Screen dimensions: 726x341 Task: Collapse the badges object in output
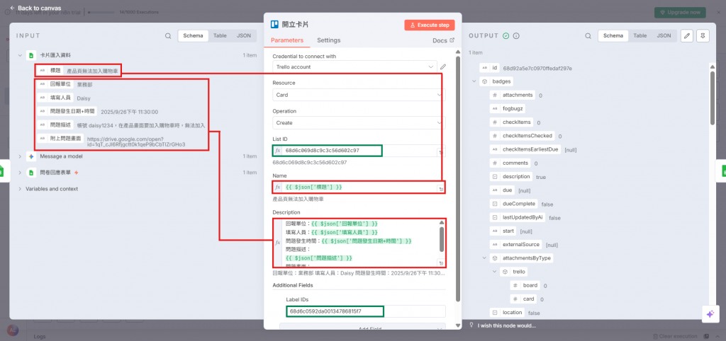474,81
